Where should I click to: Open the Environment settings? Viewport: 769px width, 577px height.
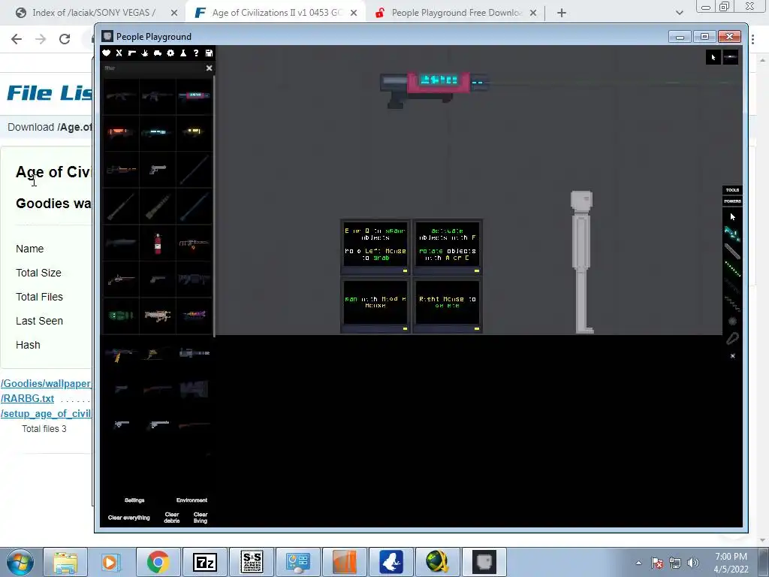coord(191,500)
